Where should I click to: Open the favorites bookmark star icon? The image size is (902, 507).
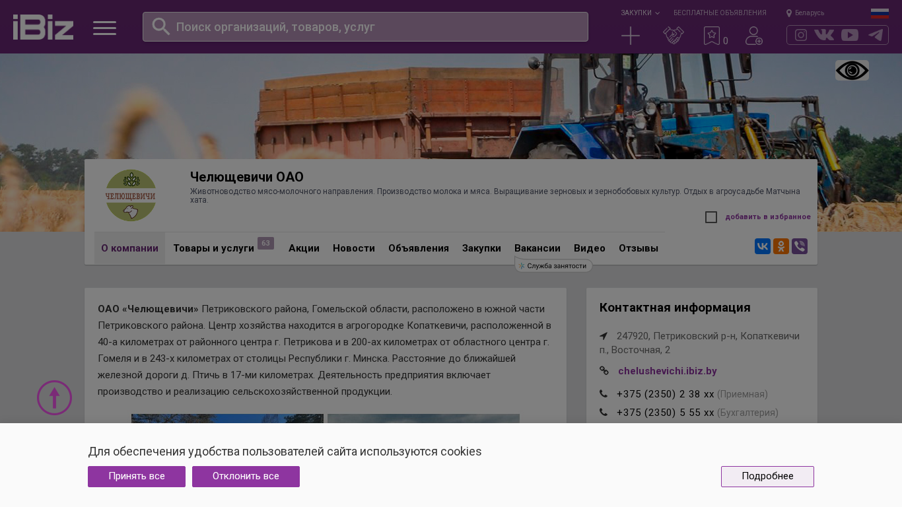[712, 36]
